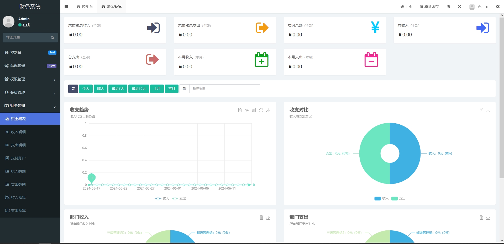This screenshot has height=244, width=504.
Task: Filter by 昨天
Action: 101,89
